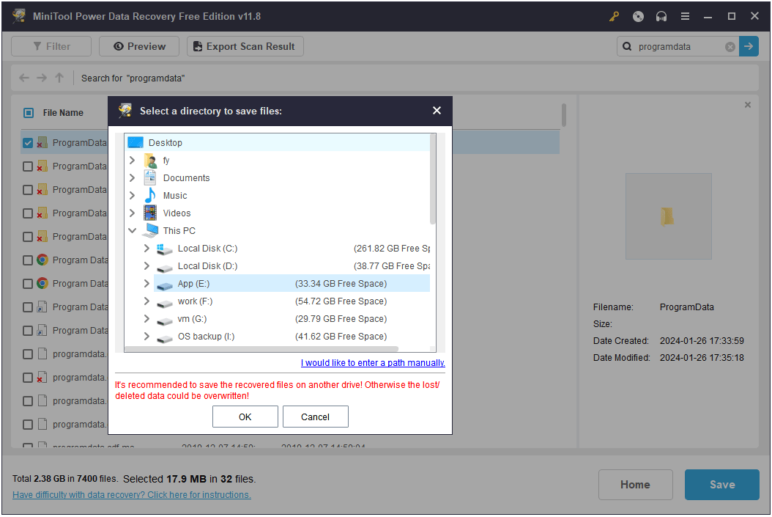Expand Local Disk (C:) node
Screen dimensions: 772x517
tap(146, 249)
